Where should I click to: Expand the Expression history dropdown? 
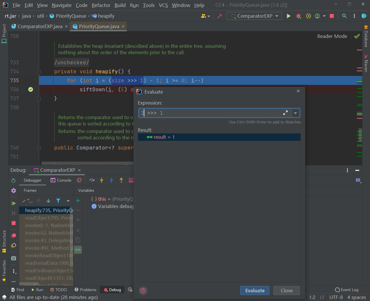(295, 113)
